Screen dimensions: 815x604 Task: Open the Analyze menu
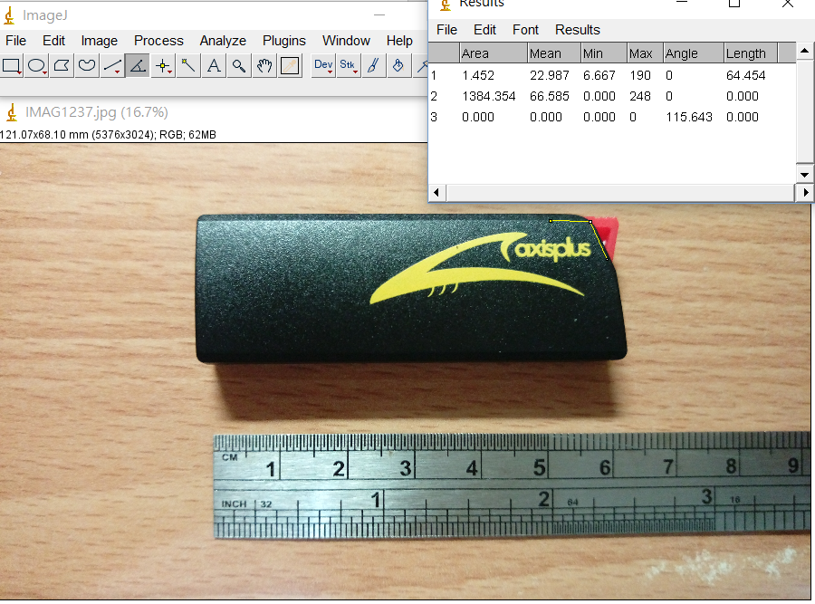[223, 41]
